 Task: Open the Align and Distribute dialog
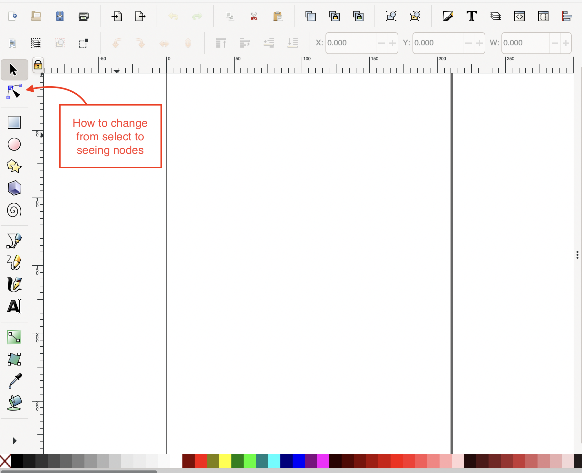(x=567, y=16)
